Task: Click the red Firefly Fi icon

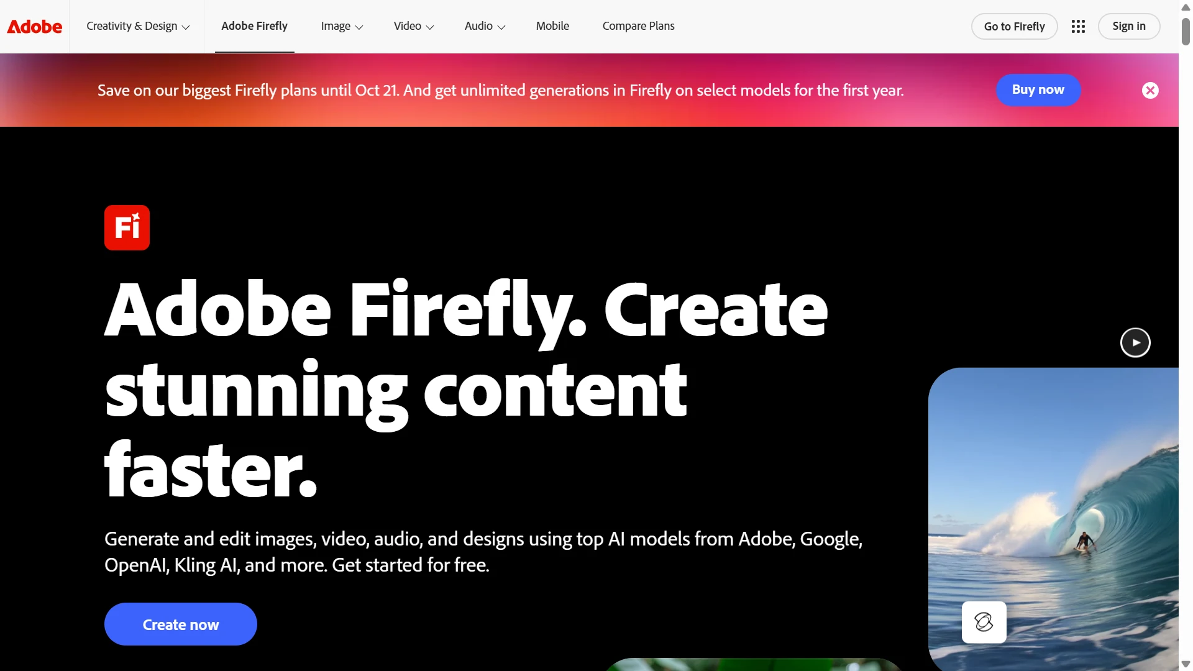Action: (127, 227)
